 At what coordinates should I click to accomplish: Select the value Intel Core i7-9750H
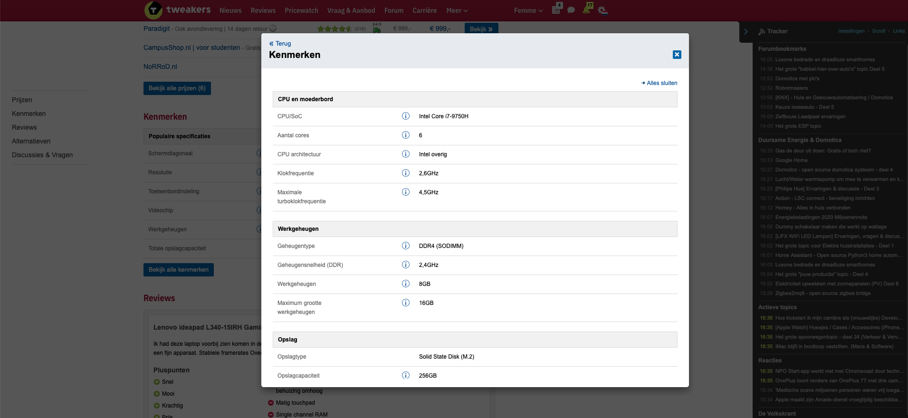pos(444,116)
